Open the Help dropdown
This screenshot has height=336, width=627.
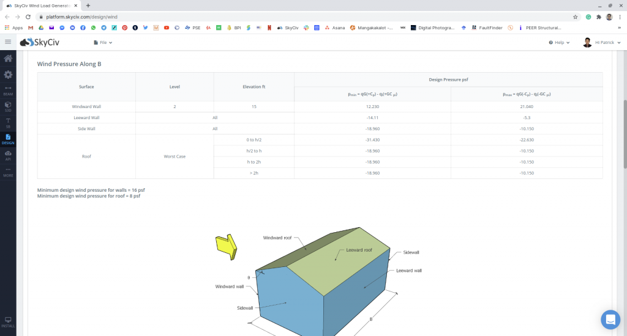(x=559, y=43)
